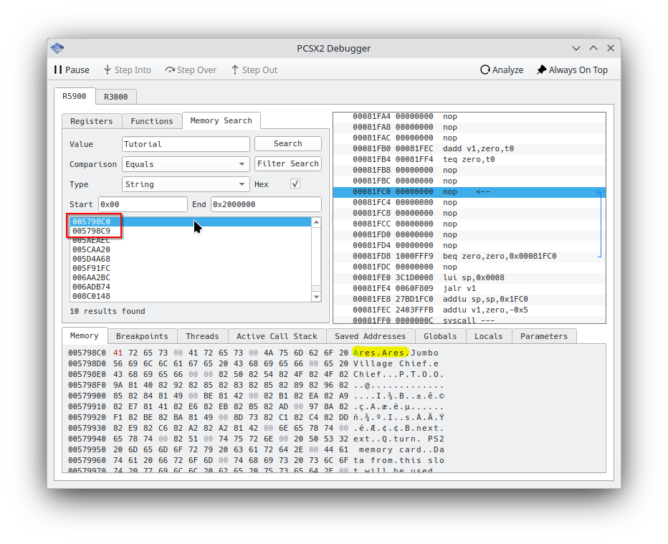Click the End address field

tap(266, 204)
